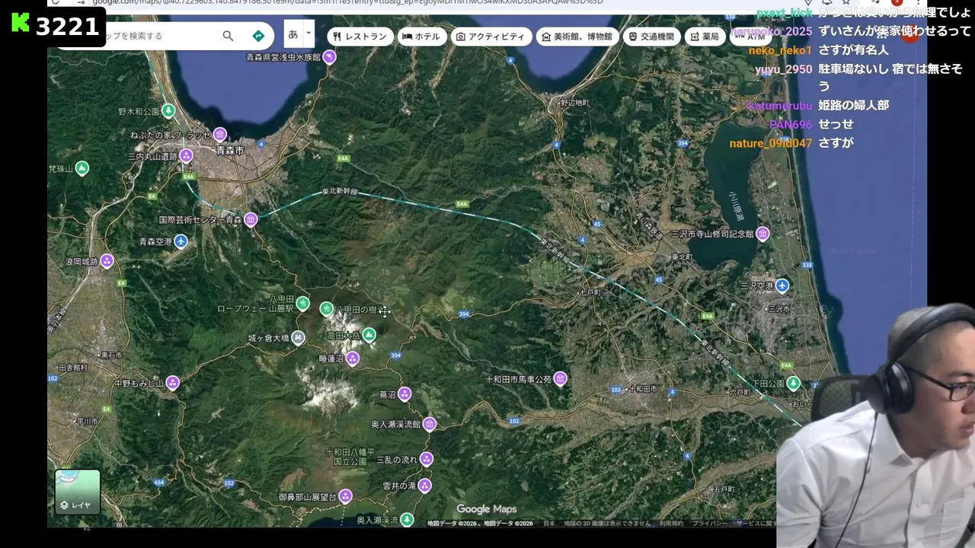Select 蔦沼 pin
This screenshot has height=548, width=975.
point(404,394)
